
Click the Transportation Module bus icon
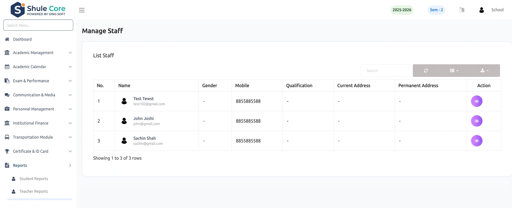(7, 137)
